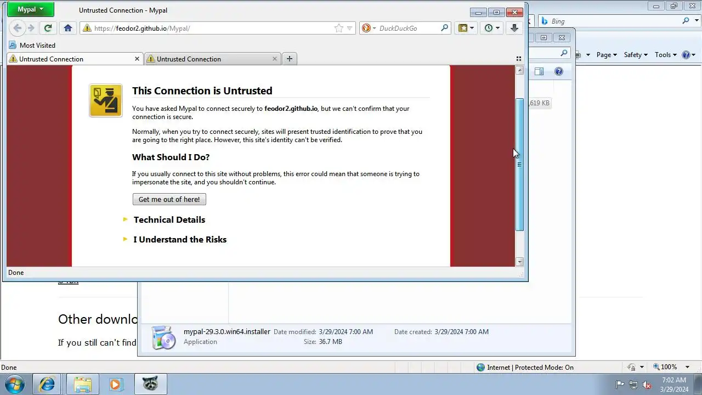
Task: Open a new tab with plus button
Action: pos(290,59)
